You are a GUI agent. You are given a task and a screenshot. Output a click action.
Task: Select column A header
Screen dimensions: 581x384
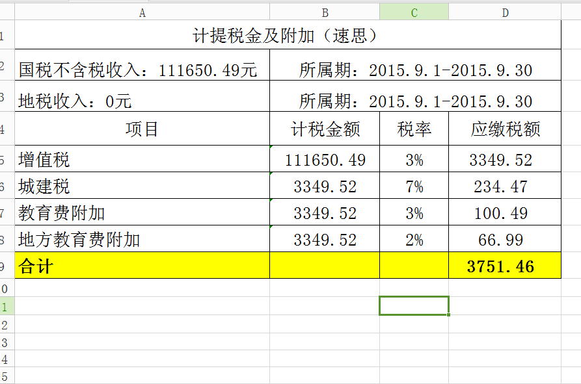click(x=142, y=12)
